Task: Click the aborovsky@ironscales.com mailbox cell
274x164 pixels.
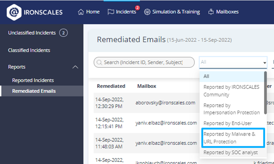Action: [165, 102]
